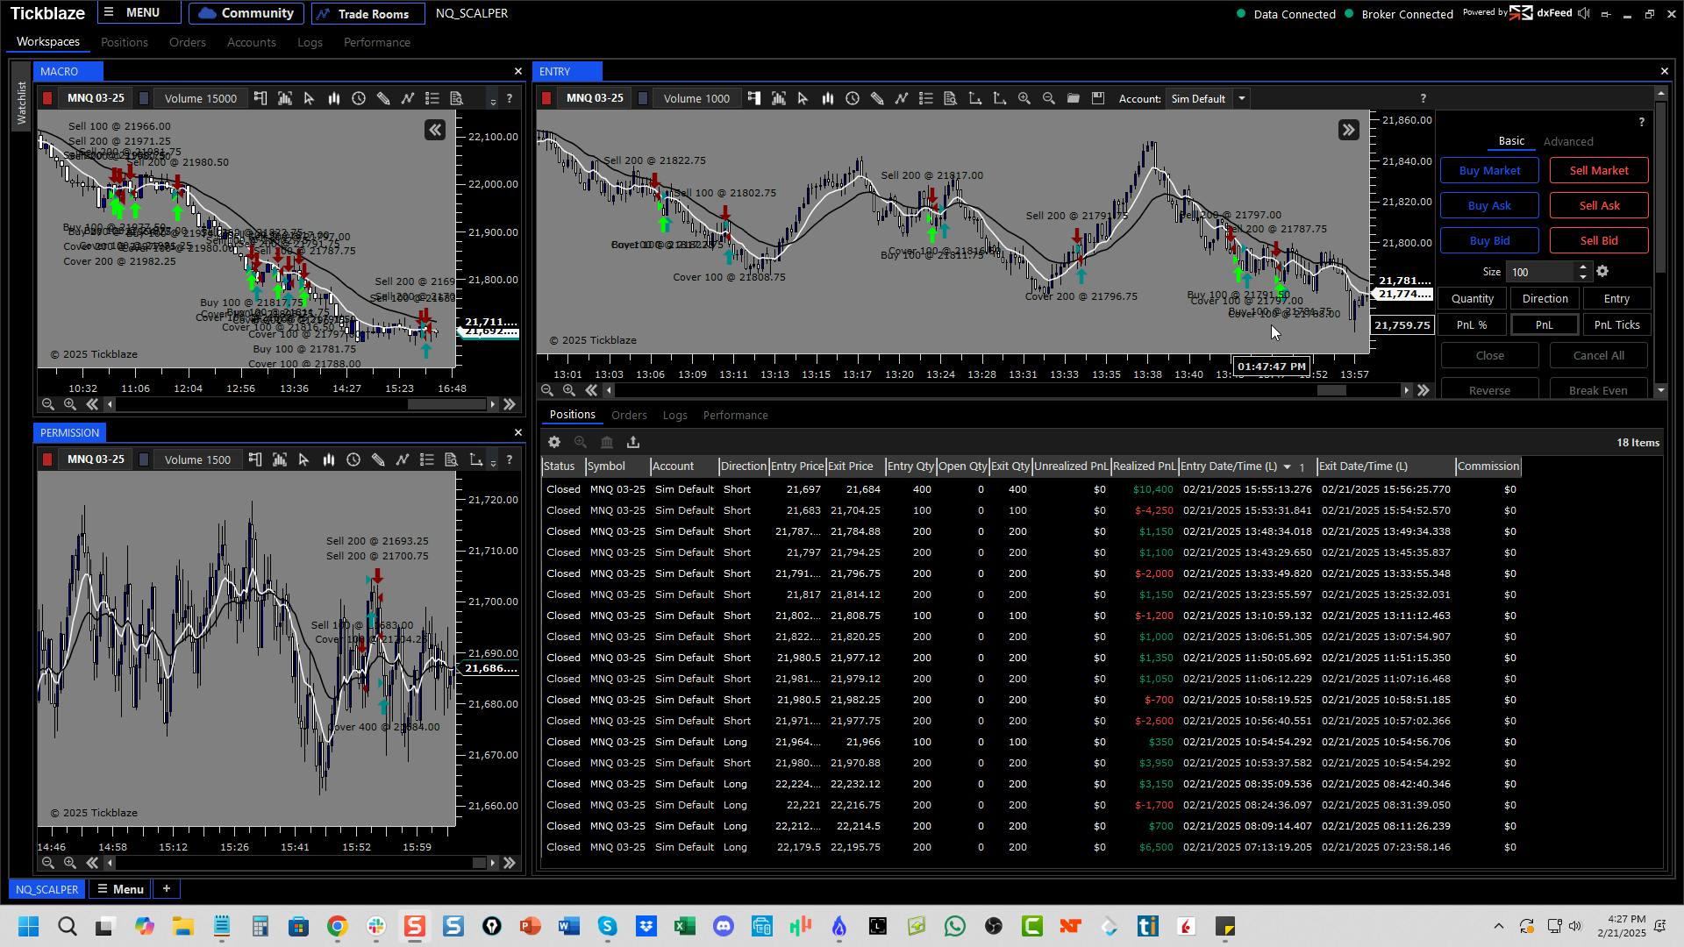Toggle the red link square on MACRO chart
Image resolution: width=1684 pixels, height=947 pixels.
pos(47,99)
